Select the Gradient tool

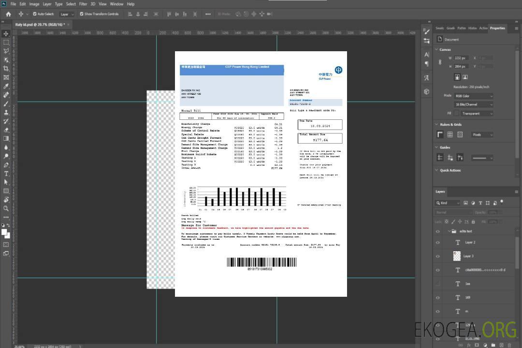pos(6,139)
